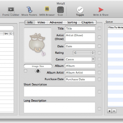Click the Image Size field

[38, 66]
